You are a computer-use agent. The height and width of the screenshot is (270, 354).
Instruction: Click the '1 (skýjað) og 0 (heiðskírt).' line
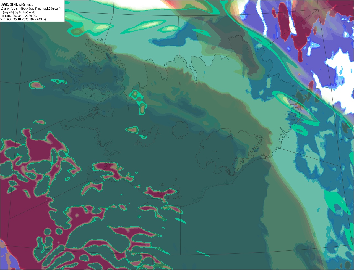[18, 12]
